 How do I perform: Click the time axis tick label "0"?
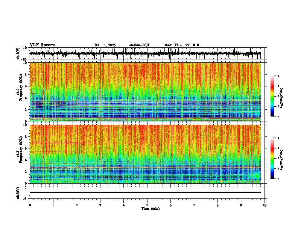coord(30,205)
